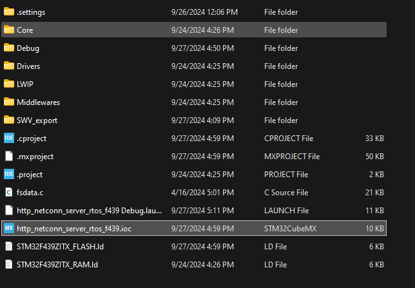Click the .project IDE file icon
This screenshot has width=415, height=288.
pos(9,174)
